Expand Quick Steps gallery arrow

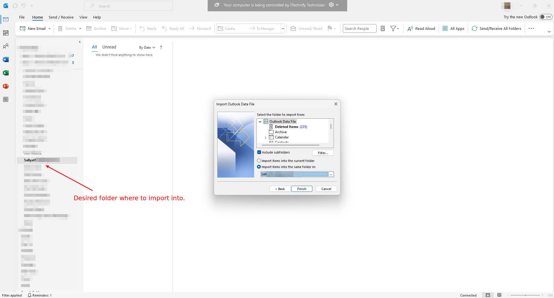click(x=283, y=28)
